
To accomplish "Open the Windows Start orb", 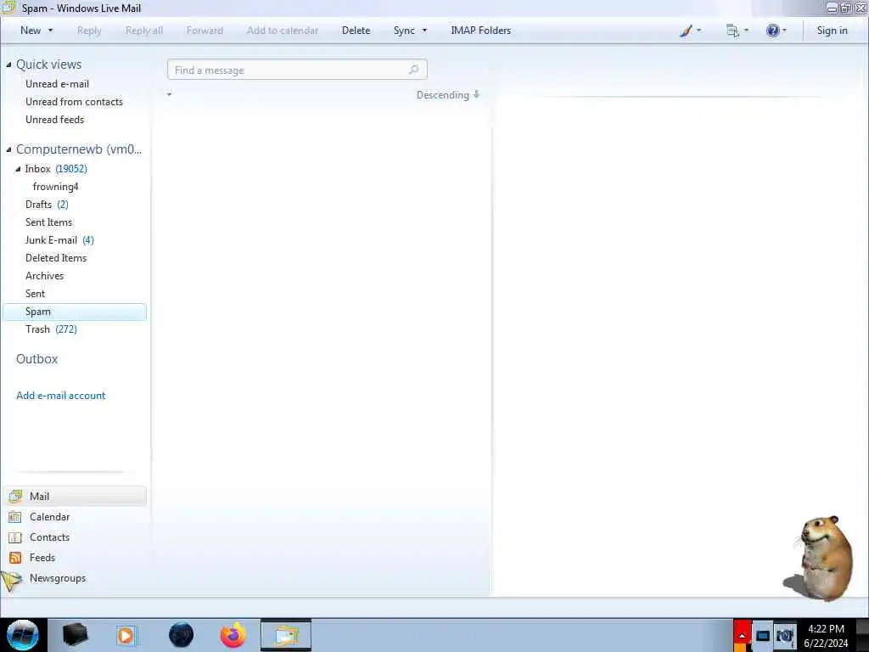I will [x=23, y=635].
